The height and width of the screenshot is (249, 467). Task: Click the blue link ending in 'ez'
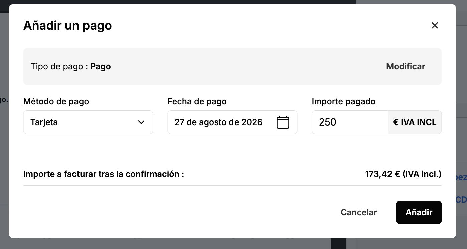[x=461, y=177]
